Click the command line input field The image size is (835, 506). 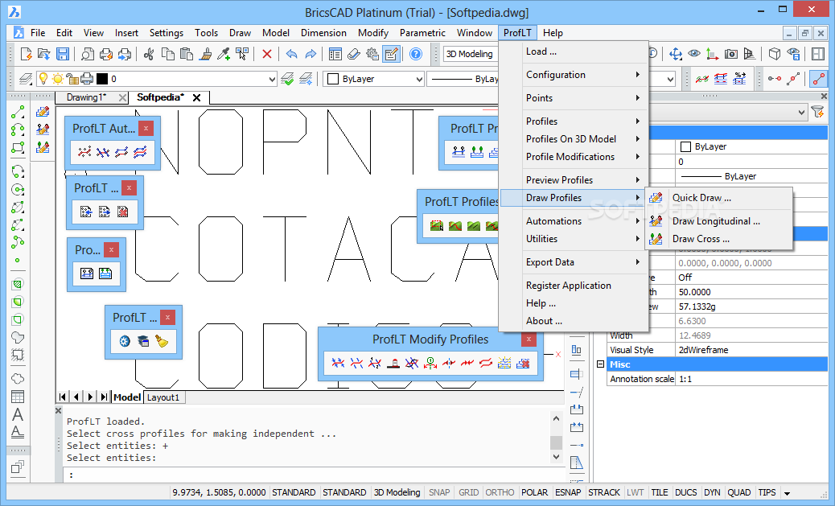click(314, 475)
